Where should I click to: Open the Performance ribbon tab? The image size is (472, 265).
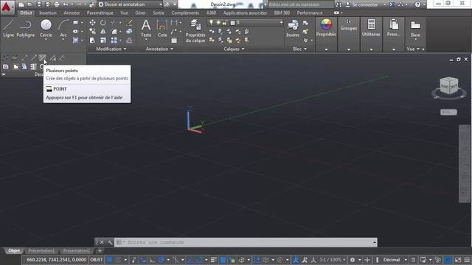point(310,13)
